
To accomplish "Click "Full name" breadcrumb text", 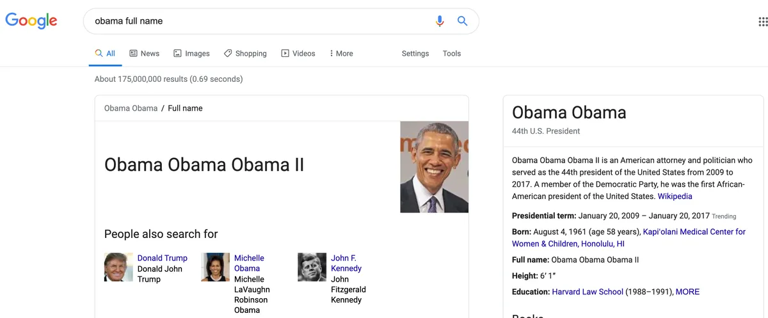I will coord(185,108).
